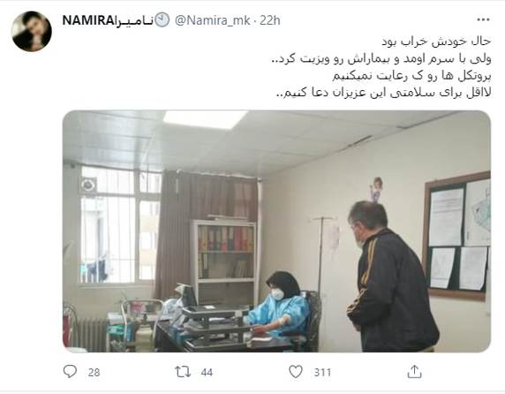Click the last line of tweet text

pos(383,93)
